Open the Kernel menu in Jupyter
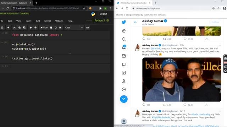227x127 pixels. pyautogui.click(x=48, y=21)
